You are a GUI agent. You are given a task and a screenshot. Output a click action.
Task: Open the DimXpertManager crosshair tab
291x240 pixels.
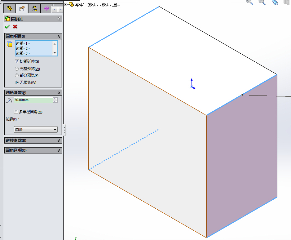click(x=47, y=9)
